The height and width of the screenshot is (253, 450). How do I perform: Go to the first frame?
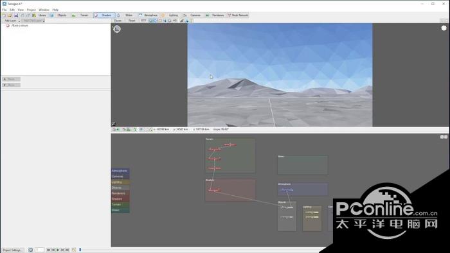pyautogui.click(x=48, y=250)
